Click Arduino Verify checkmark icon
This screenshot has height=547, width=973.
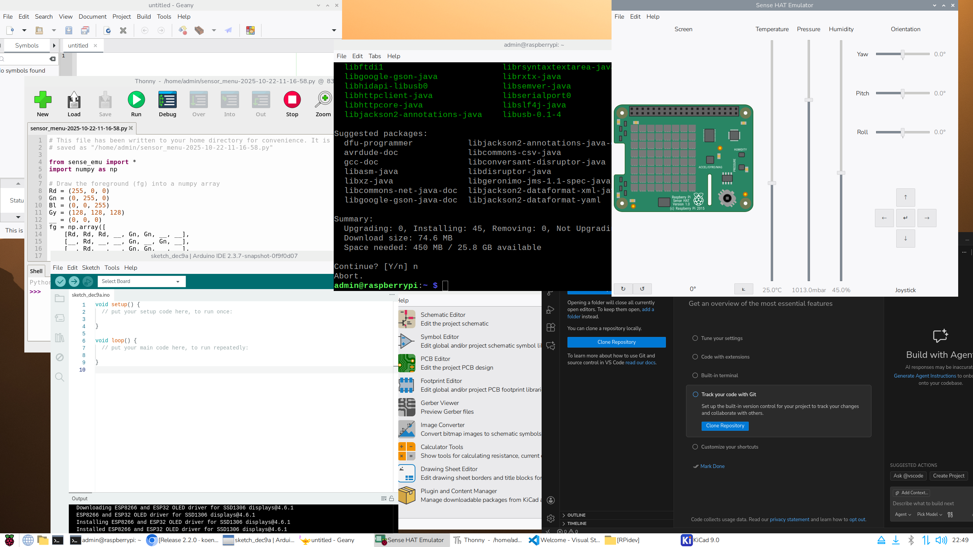click(x=60, y=281)
